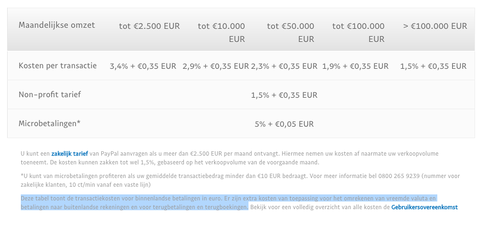Click the Maandelijkse omzet header cell
Screen dimensions: 480x237
[x=56, y=25]
